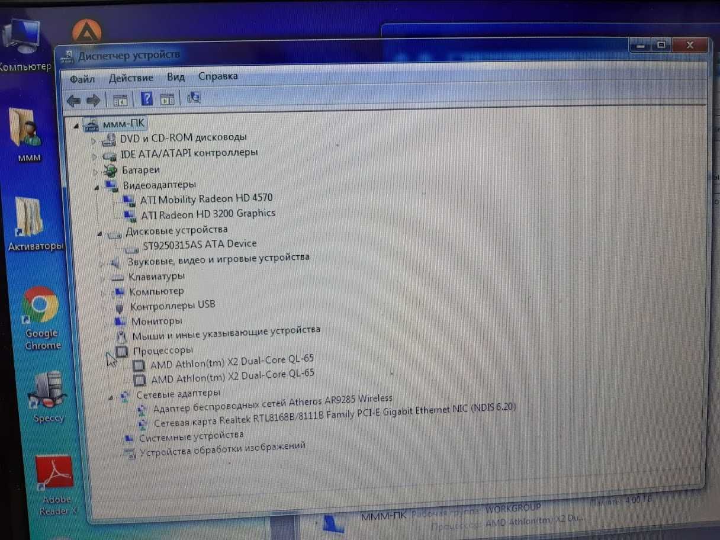
Task: Collapse the Сетевые адаптеры node arrow
Action: [x=111, y=397]
